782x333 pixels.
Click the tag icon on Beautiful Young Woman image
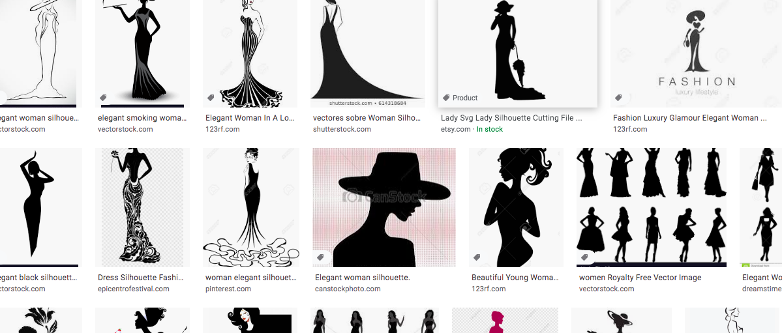(477, 257)
